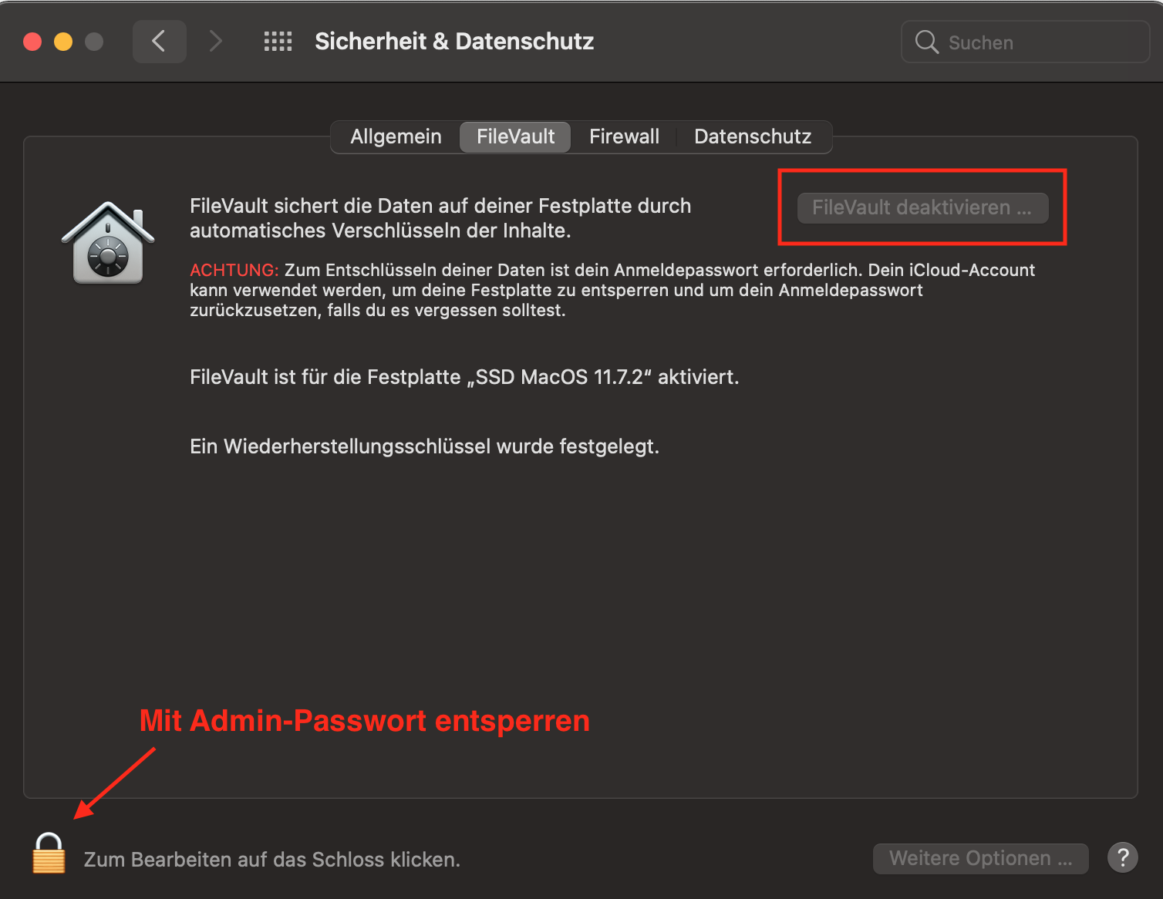The width and height of the screenshot is (1163, 899).
Task: Show all preferences via grid icon
Action: (278, 42)
